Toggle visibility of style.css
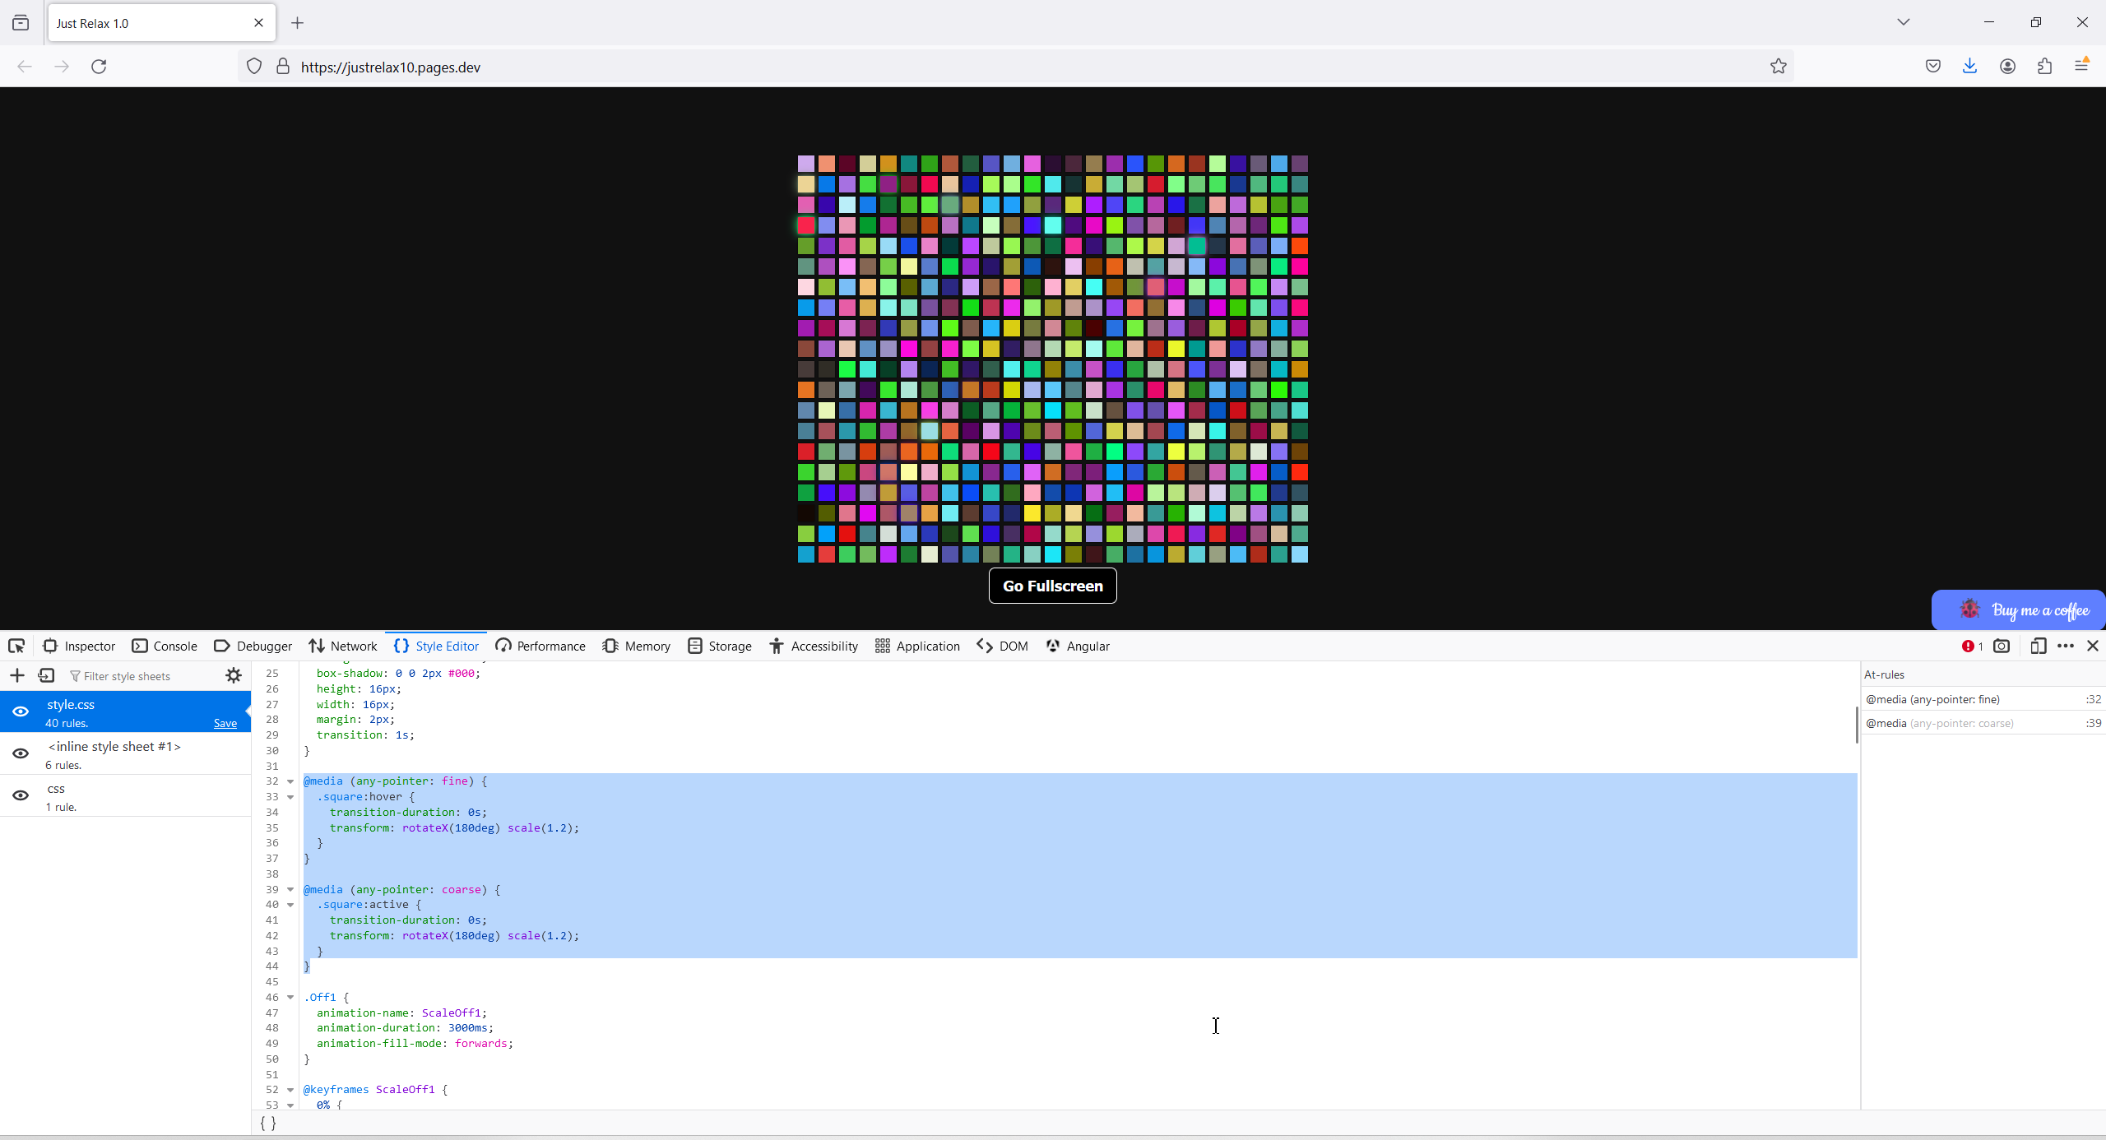2106x1140 pixels. (21, 712)
